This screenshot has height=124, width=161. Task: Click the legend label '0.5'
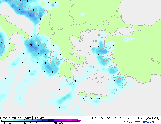pos(9,123)
